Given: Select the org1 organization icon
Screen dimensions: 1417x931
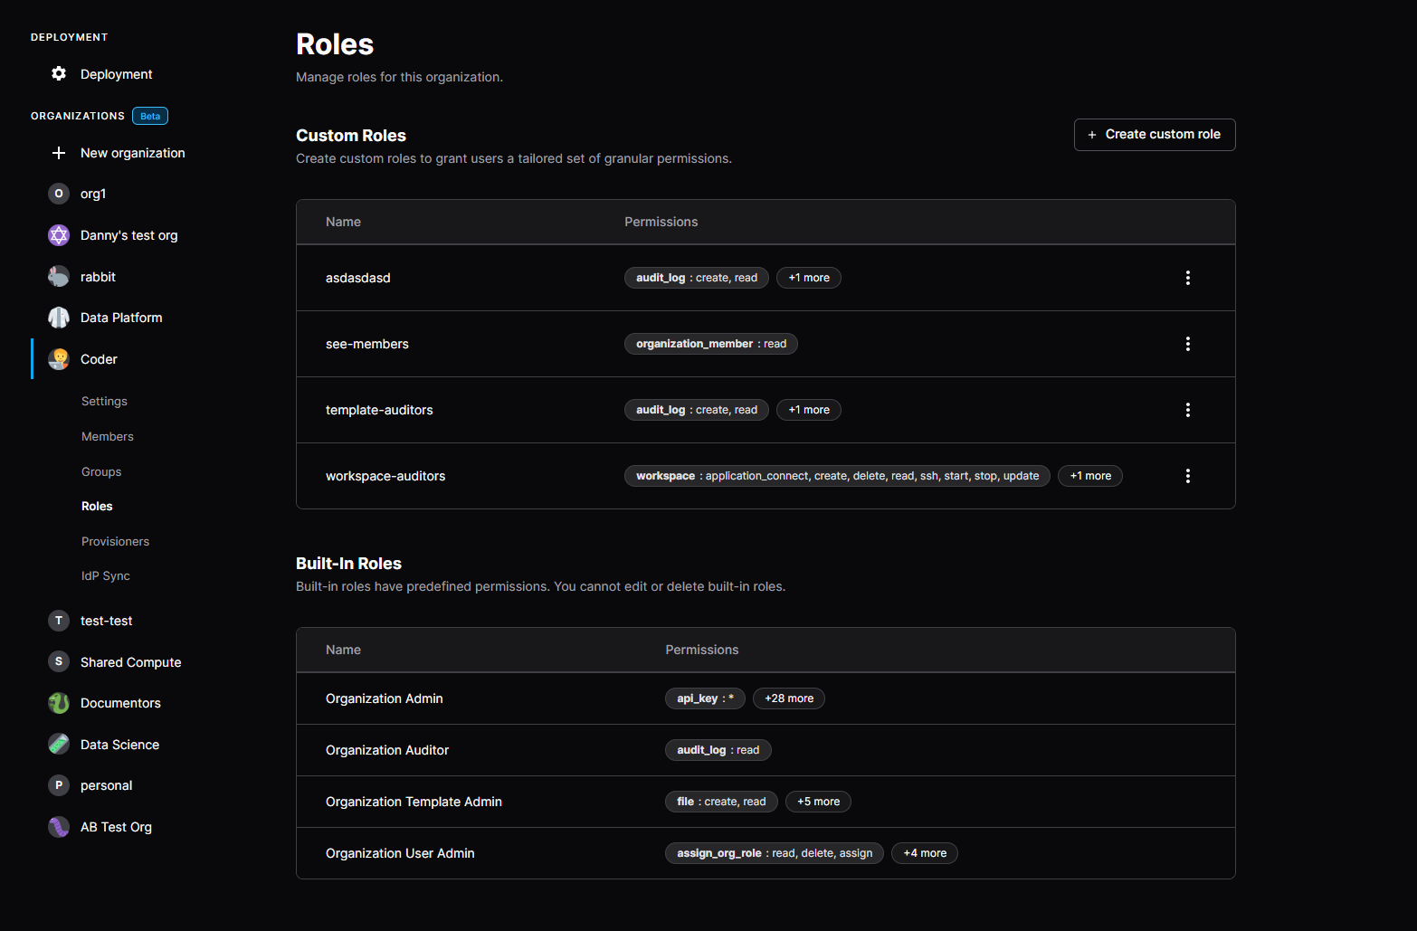Looking at the screenshot, I should click(58, 193).
